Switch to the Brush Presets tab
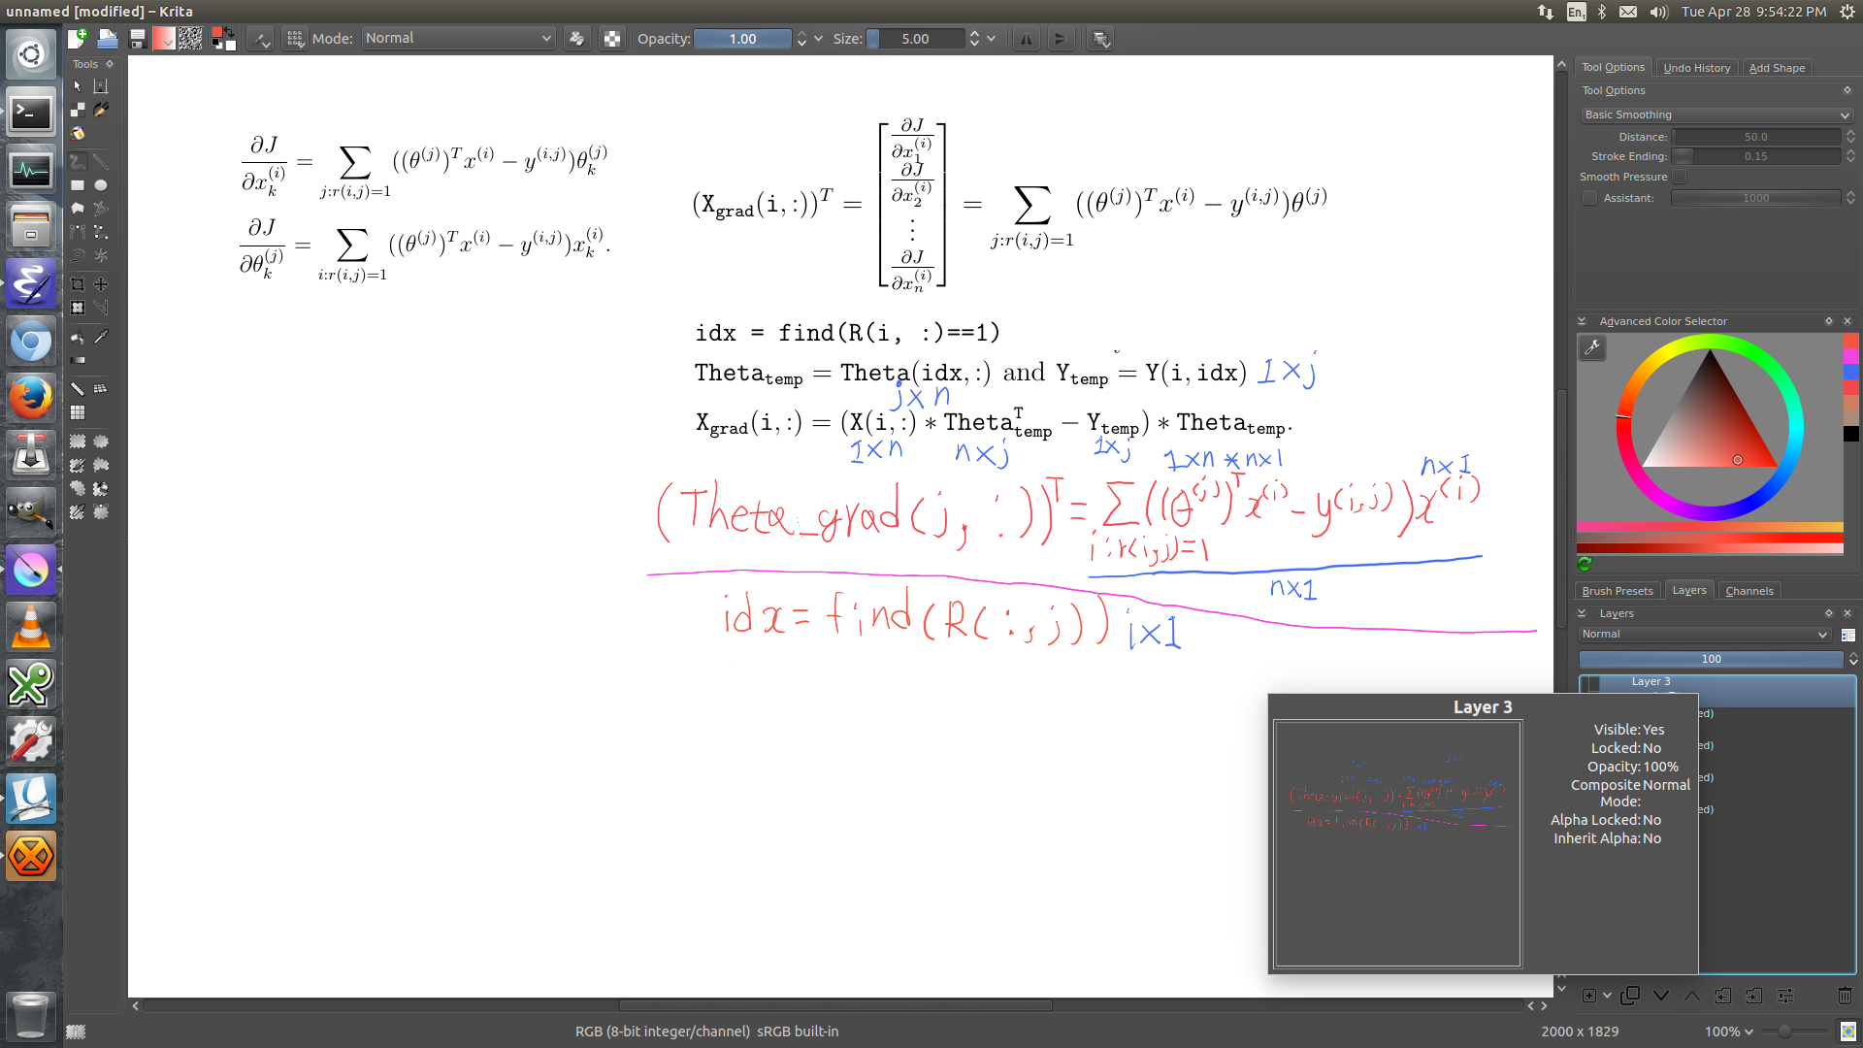 click(1618, 591)
